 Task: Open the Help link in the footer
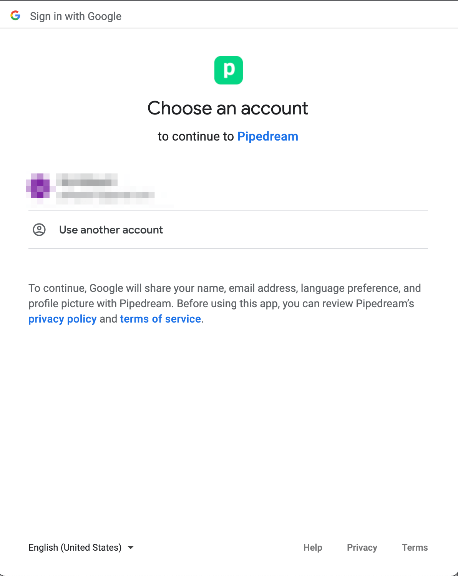(312, 547)
